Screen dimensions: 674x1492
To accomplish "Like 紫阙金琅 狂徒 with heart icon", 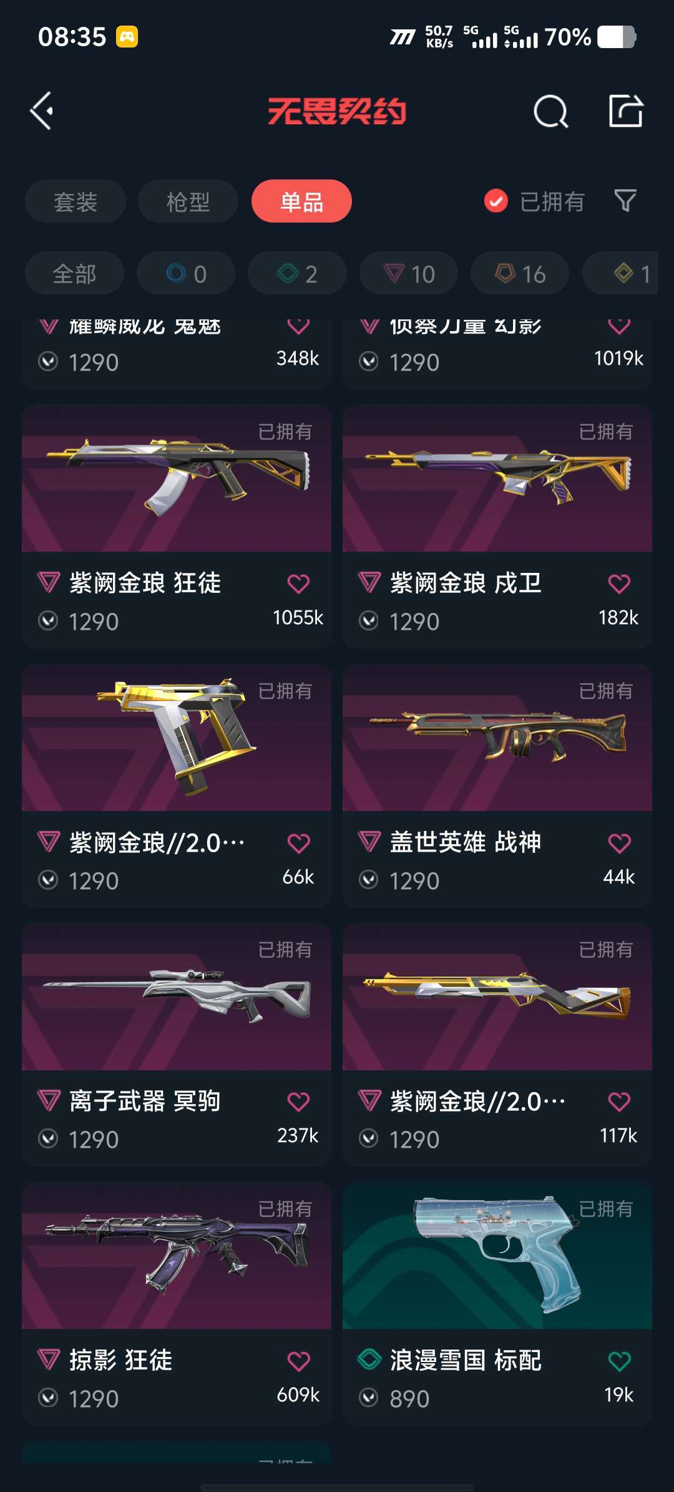I will (x=298, y=584).
